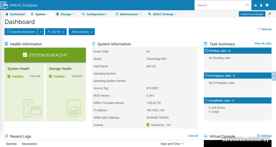Viewport: 276px width, 147px height.
Task: Click the service tag BTV25R2
Action: [x=152, y=88]
